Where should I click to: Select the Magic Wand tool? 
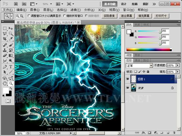coord(11,33)
